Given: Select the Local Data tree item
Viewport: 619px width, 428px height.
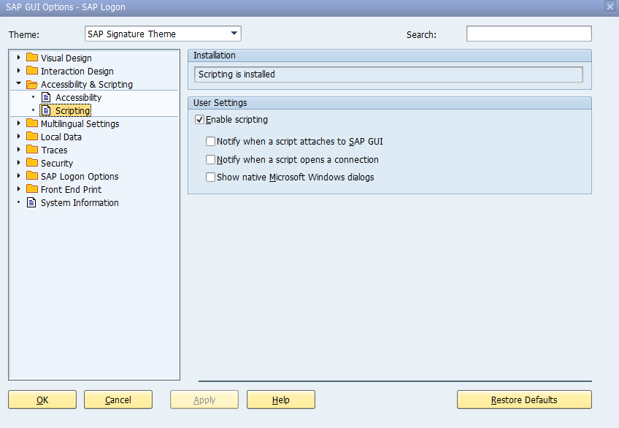Looking at the screenshot, I should coord(61,137).
